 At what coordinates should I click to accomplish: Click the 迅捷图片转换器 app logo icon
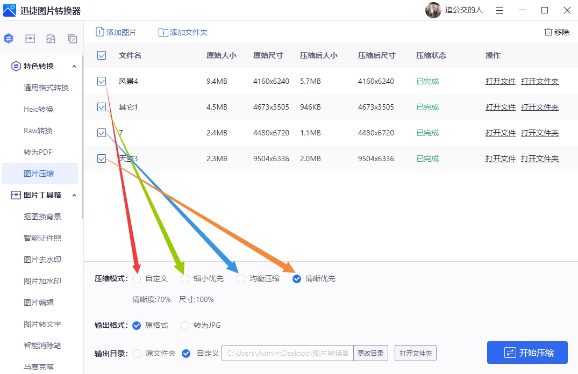pyautogui.click(x=10, y=10)
